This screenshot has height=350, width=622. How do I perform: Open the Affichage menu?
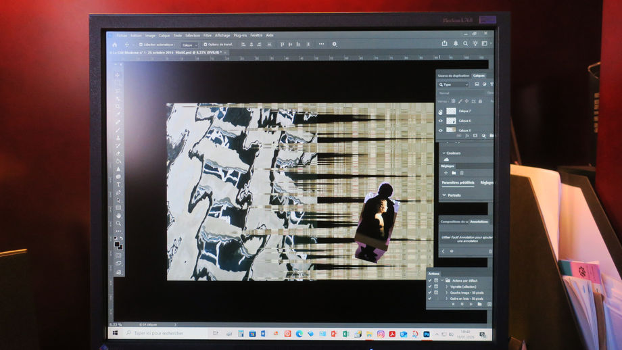point(222,35)
